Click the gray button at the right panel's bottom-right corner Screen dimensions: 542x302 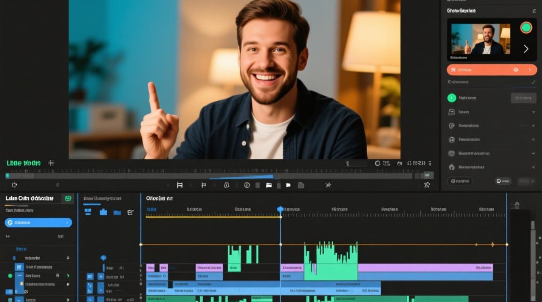(527, 181)
